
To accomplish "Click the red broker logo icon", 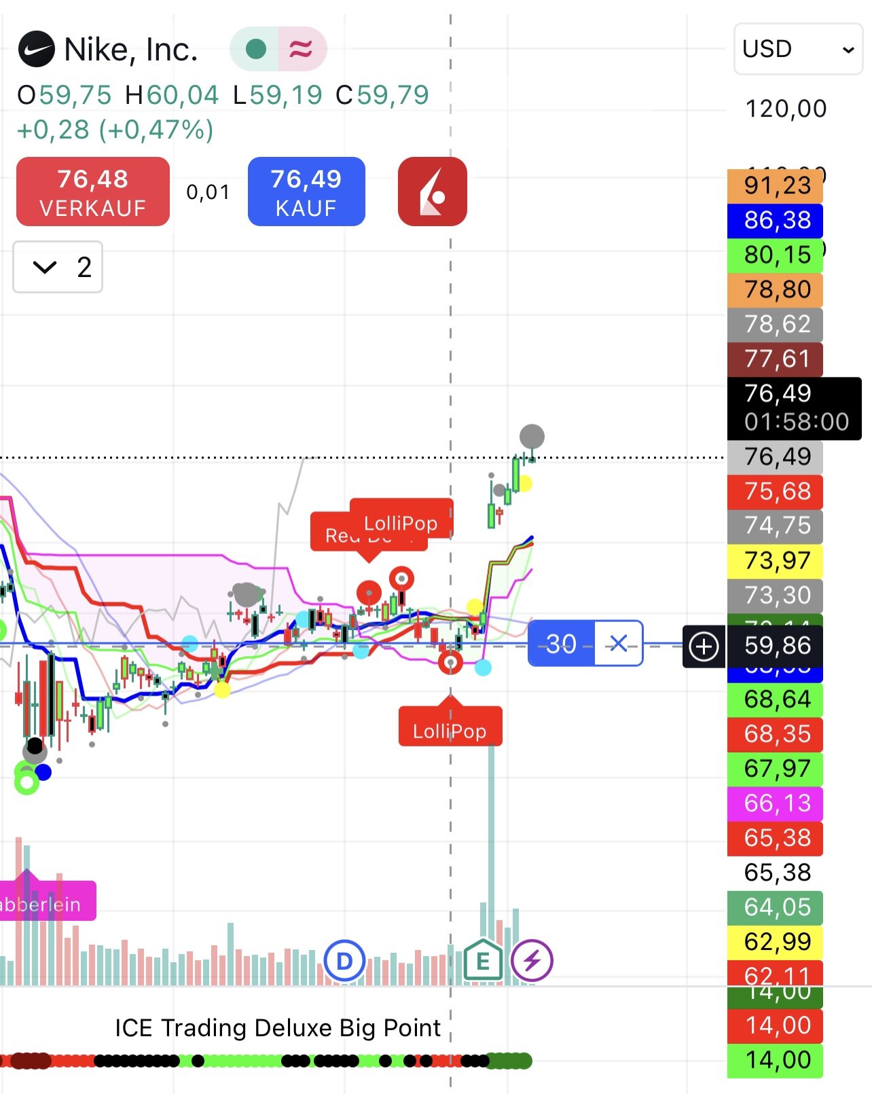I will [433, 192].
